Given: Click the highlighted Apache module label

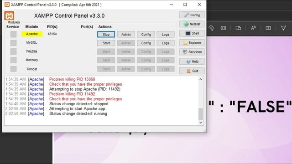Looking at the screenshot, I should click(32, 34).
